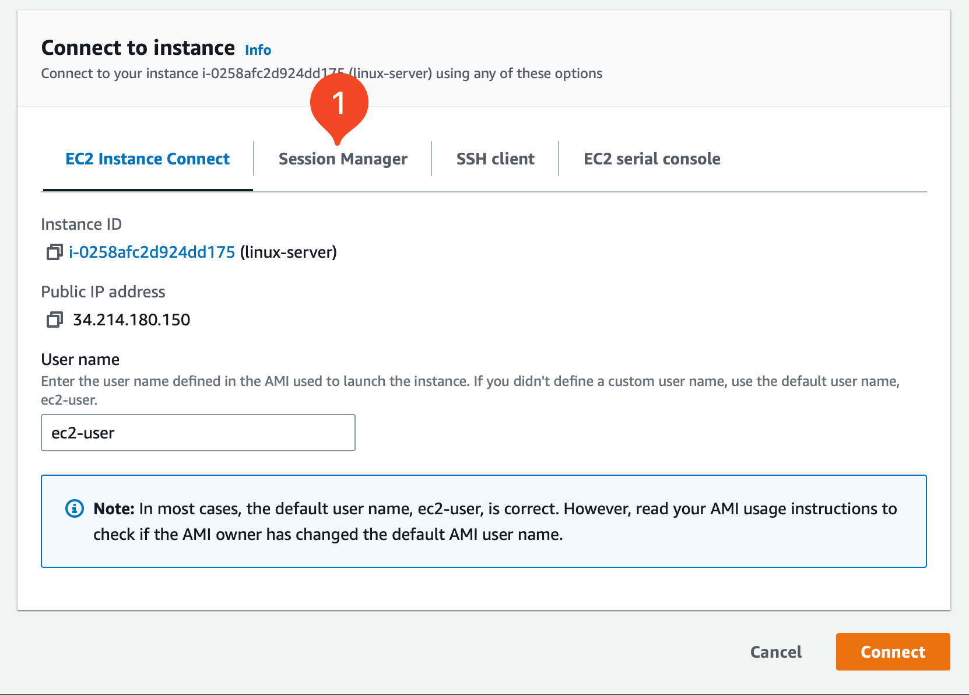The image size is (969, 695).
Task: Switch to the SSH client tab
Action: point(495,159)
